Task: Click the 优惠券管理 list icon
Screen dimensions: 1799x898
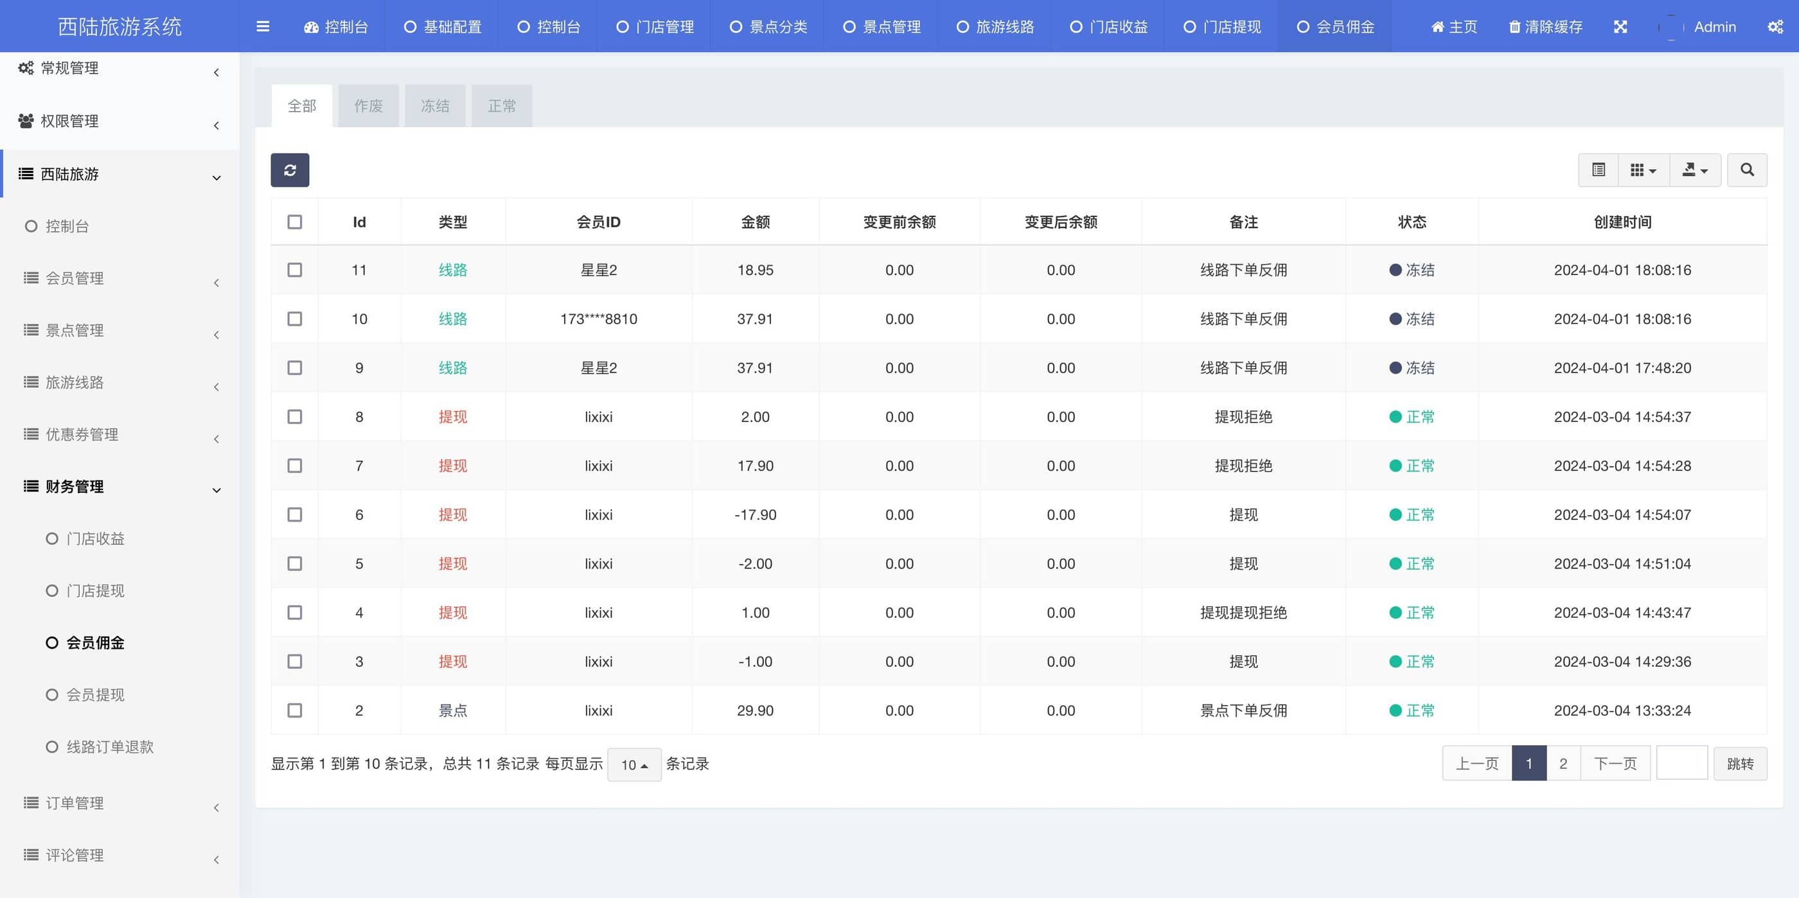Action: click(x=31, y=434)
